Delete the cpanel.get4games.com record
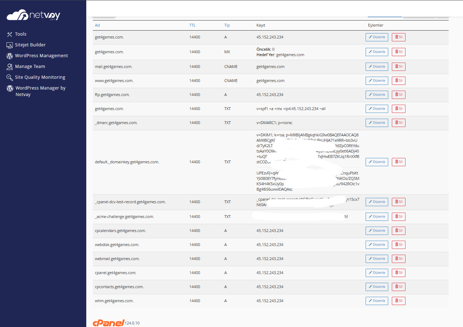This screenshot has height=327, width=463. coord(398,273)
